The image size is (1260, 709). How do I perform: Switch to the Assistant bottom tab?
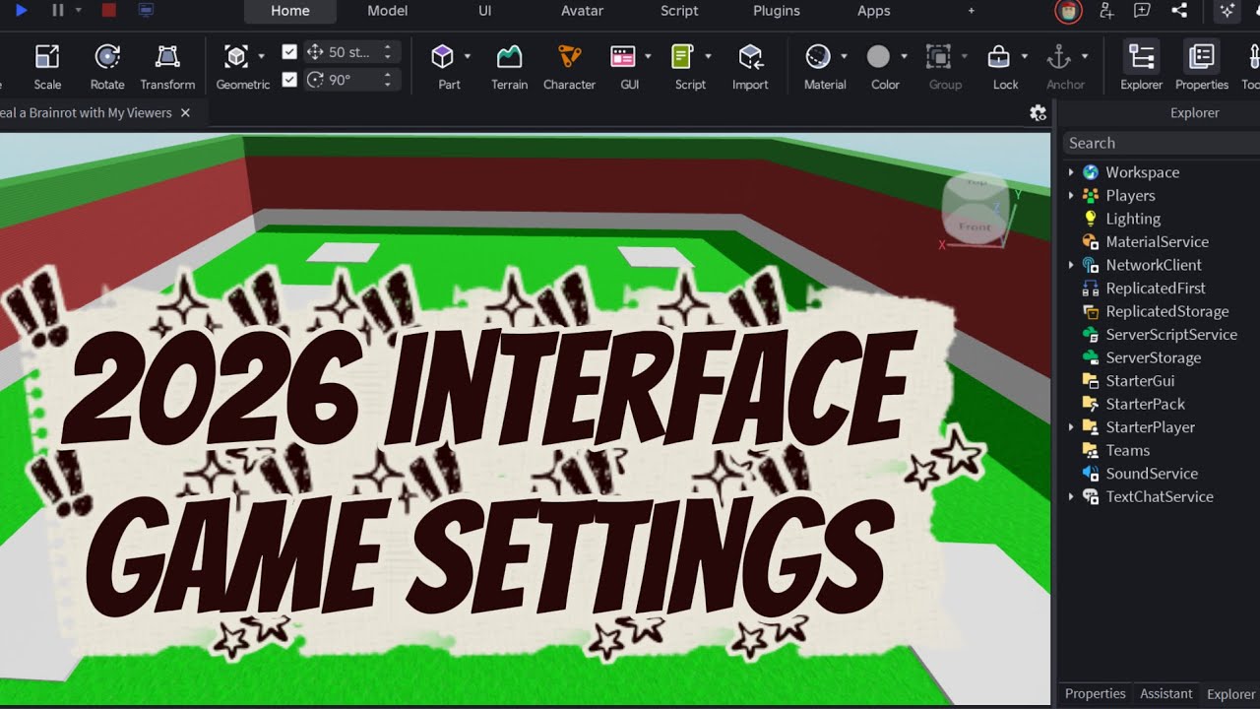click(1166, 694)
